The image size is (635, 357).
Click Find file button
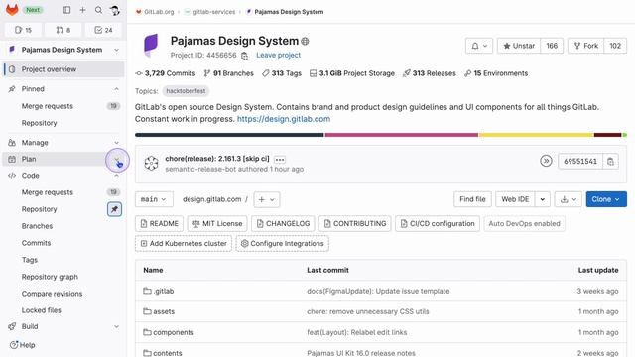point(472,199)
